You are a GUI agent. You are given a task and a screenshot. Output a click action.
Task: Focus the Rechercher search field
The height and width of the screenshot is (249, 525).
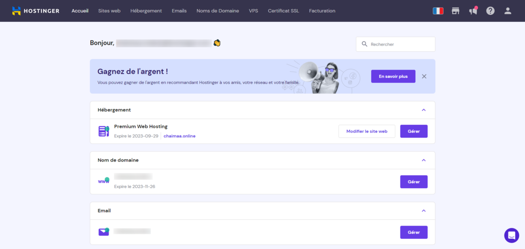click(x=395, y=44)
